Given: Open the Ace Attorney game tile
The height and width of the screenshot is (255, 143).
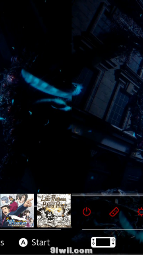Looking at the screenshot, I should pyautogui.click(x=17, y=210).
